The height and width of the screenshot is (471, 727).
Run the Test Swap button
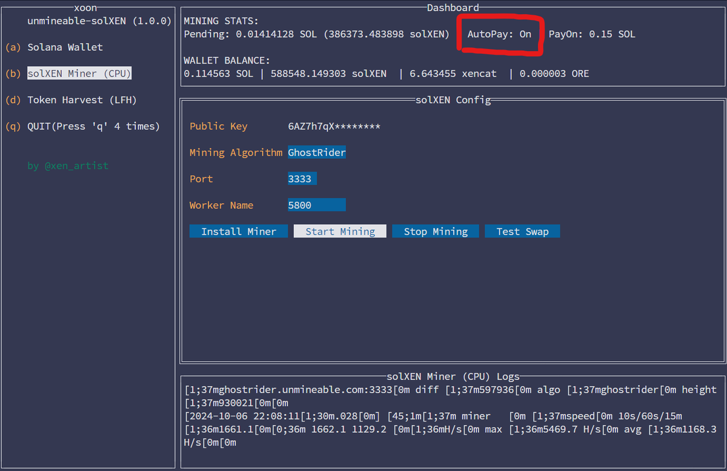click(522, 232)
